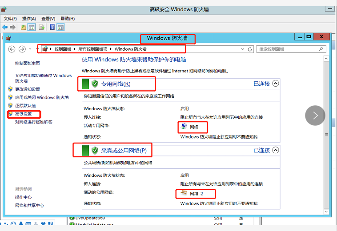Click the firewall icon in the address breadcrumb

coord(45,49)
